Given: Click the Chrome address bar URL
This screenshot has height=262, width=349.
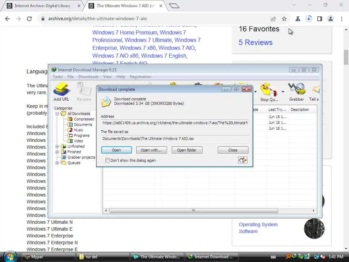Looking at the screenshot, I should [97, 19].
